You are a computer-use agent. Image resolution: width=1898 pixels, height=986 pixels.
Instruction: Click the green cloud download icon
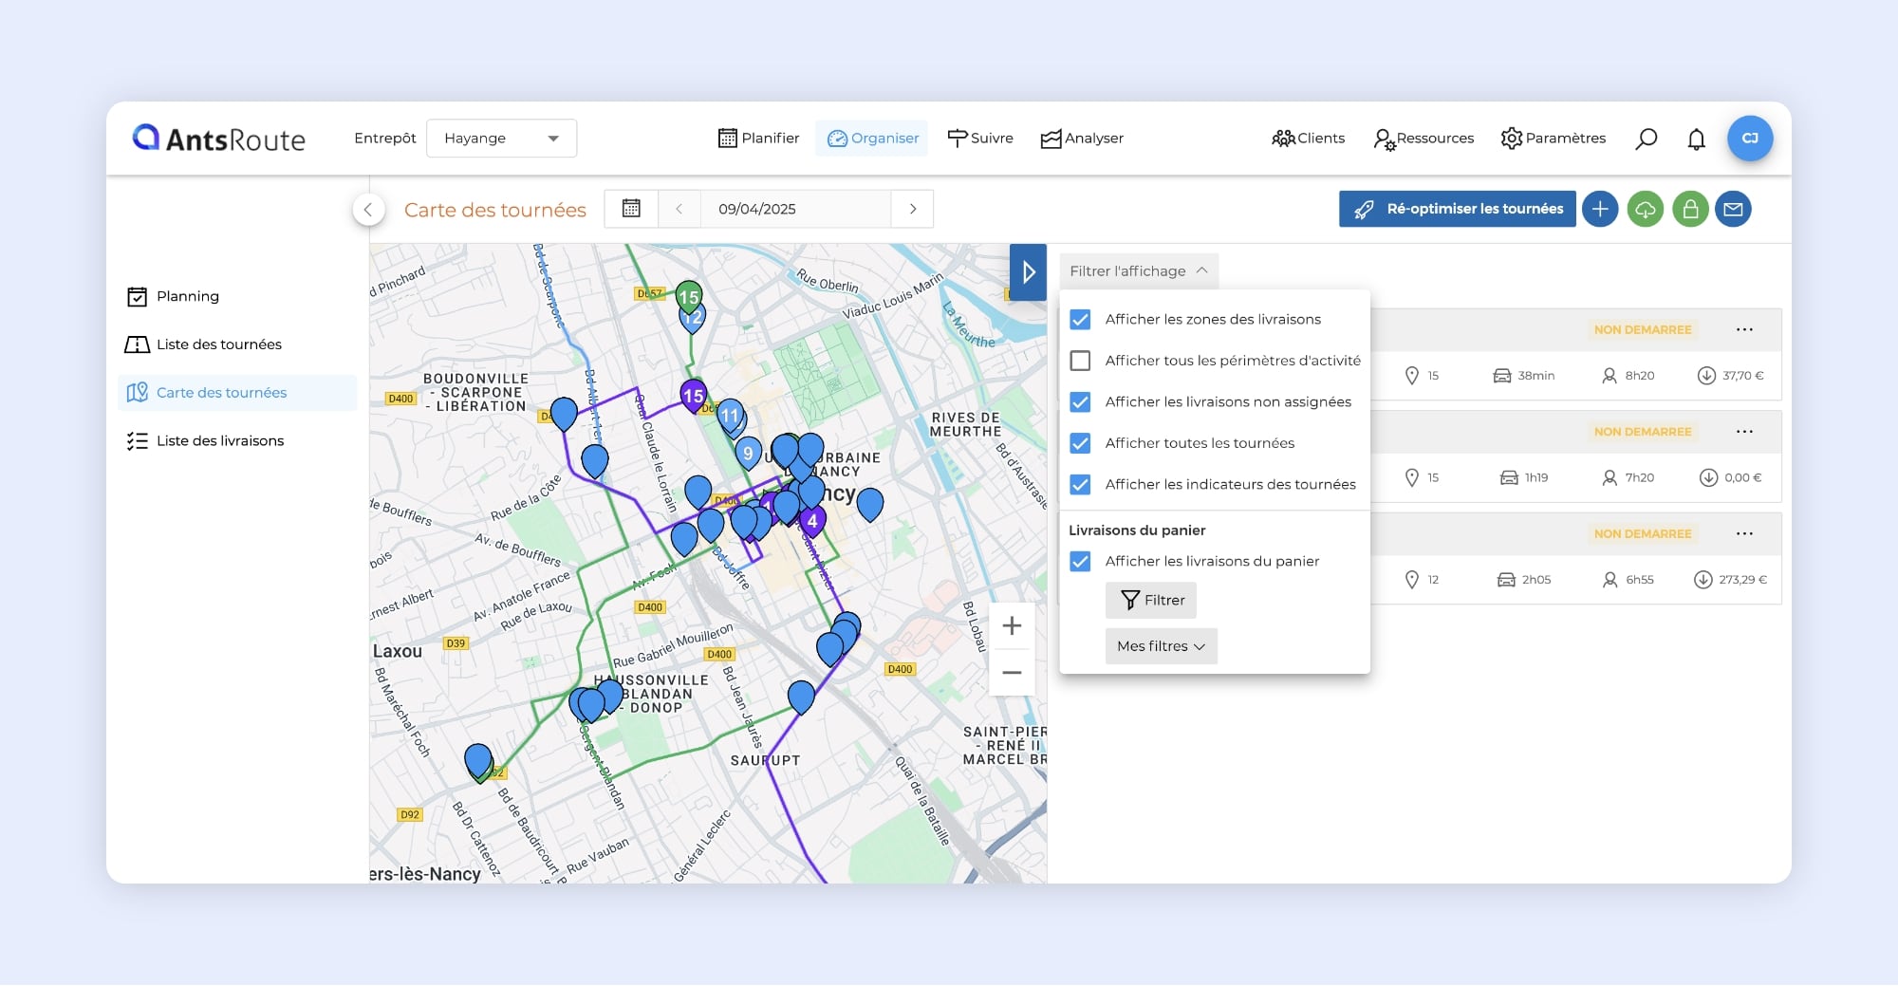[1645, 209]
